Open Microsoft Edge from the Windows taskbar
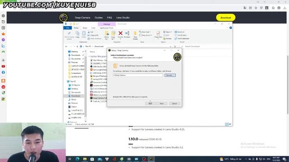289x162 pixels. (x=77, y=159)
